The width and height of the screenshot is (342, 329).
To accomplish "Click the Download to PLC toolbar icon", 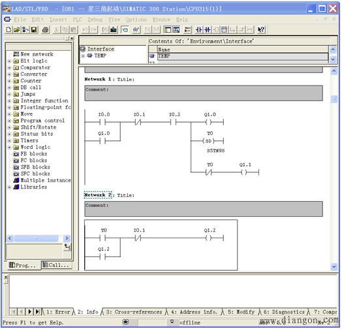I will click(114, 29).
